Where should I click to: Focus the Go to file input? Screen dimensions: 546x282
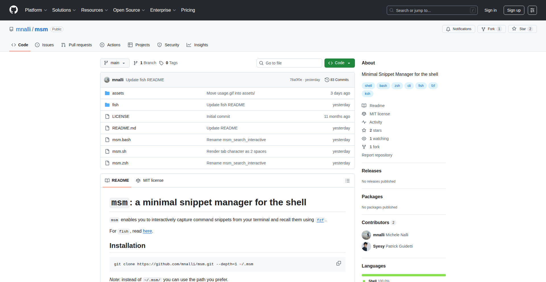pyautogui.click(x=289, y=63)
